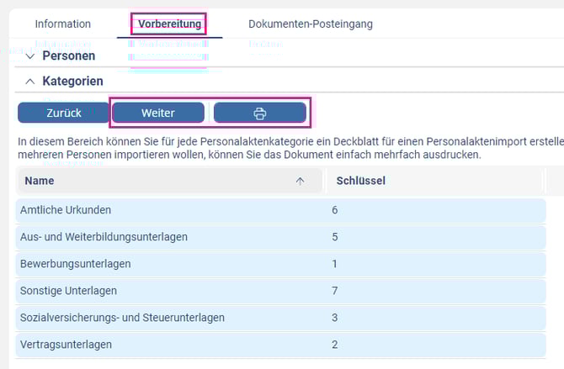564x369 pixels.
Task: Open the Dokumenten-Posteingang tab
Action: point(311,24)
